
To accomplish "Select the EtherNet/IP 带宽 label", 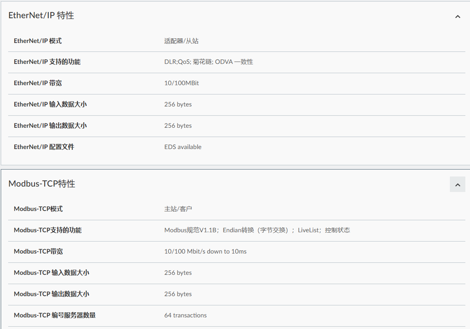I will [38, 83].
